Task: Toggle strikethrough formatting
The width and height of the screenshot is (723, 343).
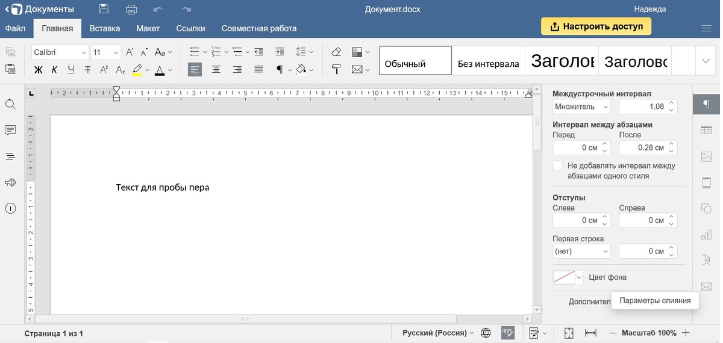Action: point(88,70)
